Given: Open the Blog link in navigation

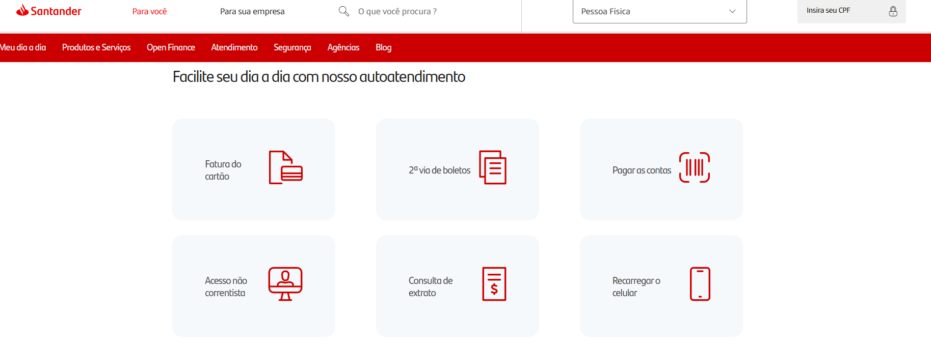Looking at the screenshot, I should [383, 47].
